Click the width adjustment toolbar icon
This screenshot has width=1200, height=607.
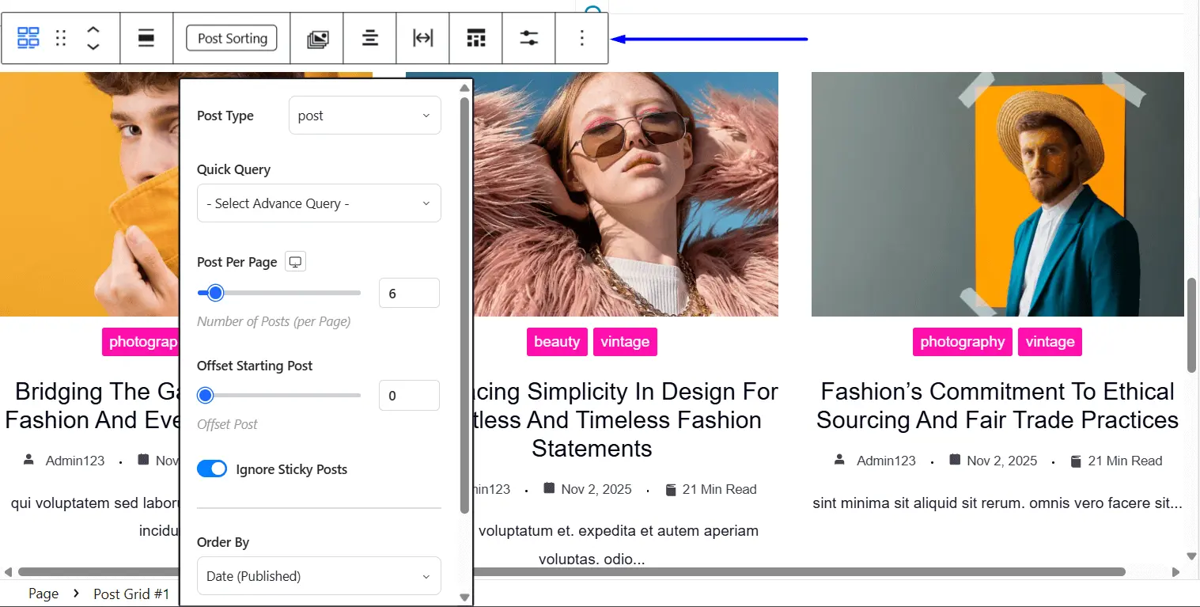point(422,38)
